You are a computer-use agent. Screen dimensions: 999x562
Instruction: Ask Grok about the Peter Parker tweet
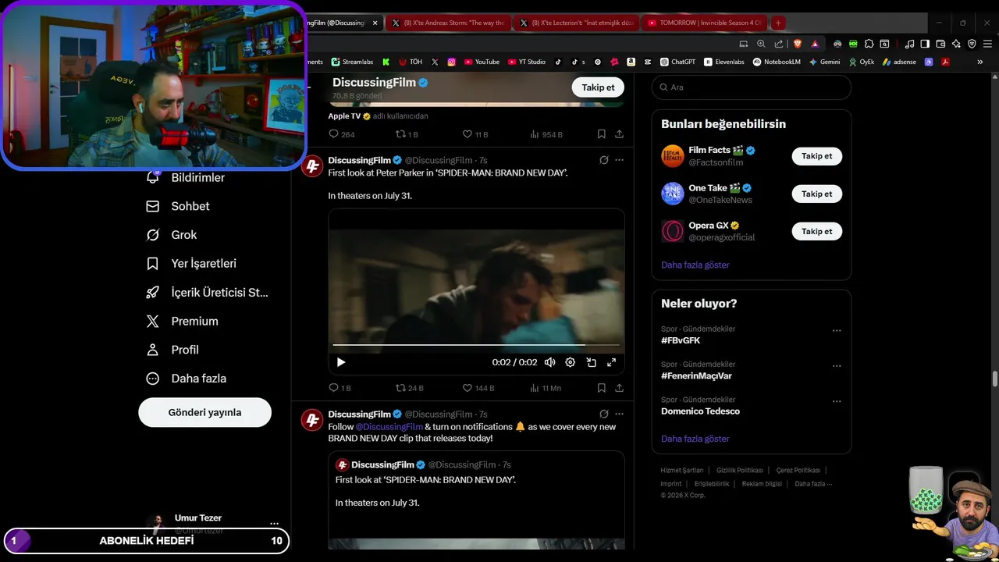(603, 160)
